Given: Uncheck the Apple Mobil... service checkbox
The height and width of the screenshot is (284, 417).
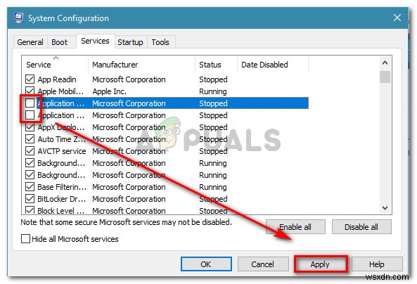Looking at the screenshot, I should tap(30, 91).
